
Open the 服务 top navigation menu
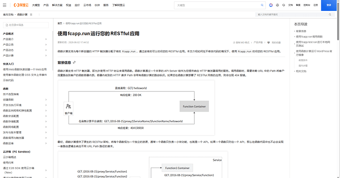[106, 5]
